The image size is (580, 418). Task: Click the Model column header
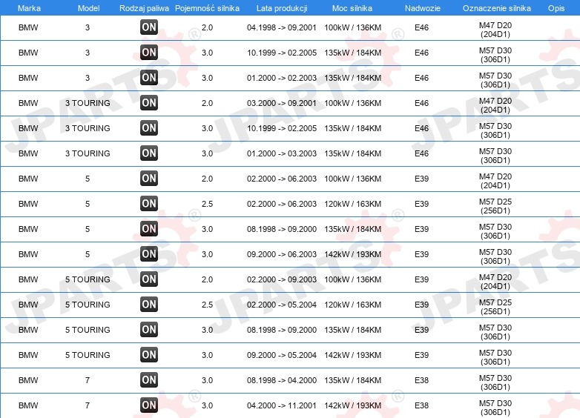(89, 8)
